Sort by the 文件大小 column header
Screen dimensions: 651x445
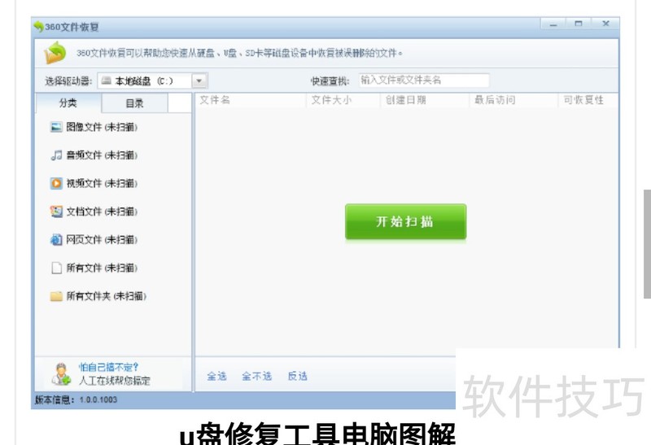[x=331, y=101]
